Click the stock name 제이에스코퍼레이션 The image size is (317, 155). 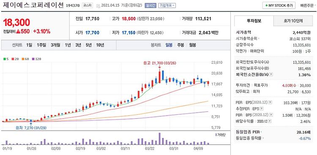[33, 5]
